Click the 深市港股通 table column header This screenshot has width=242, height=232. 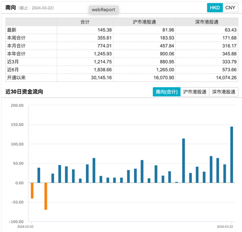pos(207,22)
